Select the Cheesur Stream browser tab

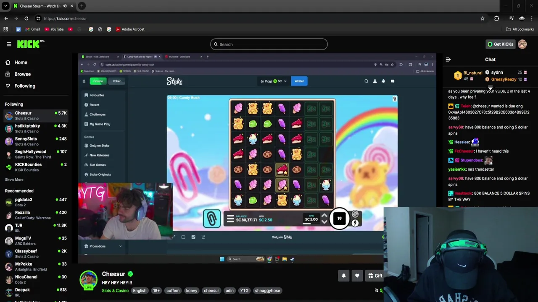(40, 6)
